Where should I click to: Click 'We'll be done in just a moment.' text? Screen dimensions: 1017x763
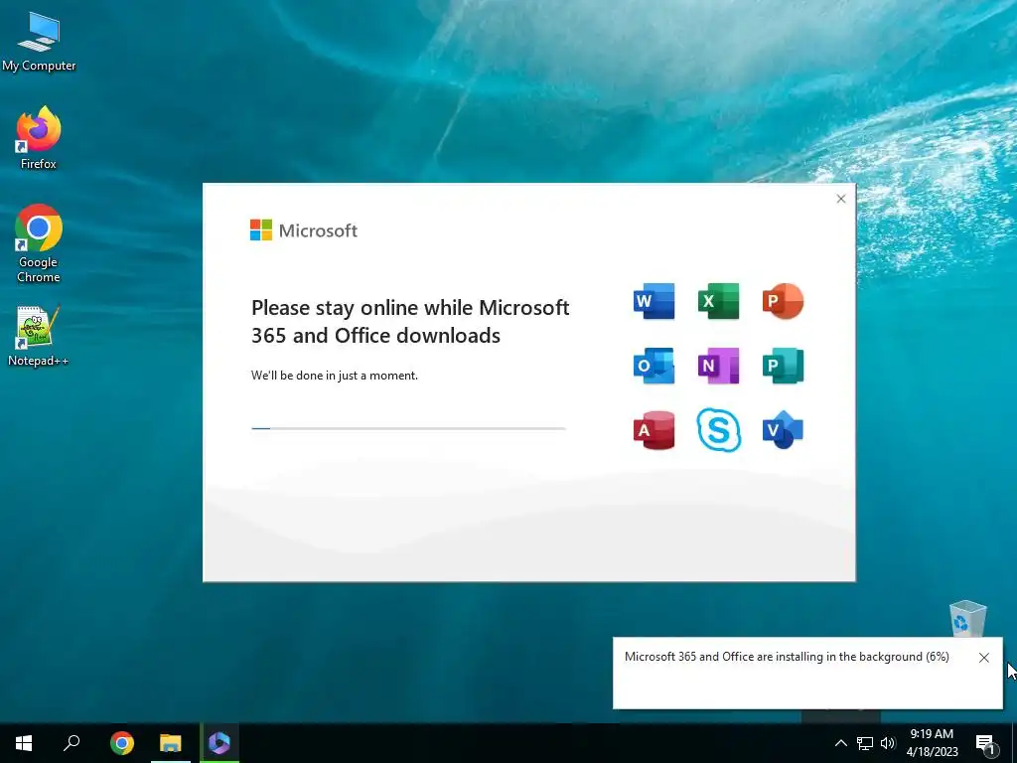point(335,375)
